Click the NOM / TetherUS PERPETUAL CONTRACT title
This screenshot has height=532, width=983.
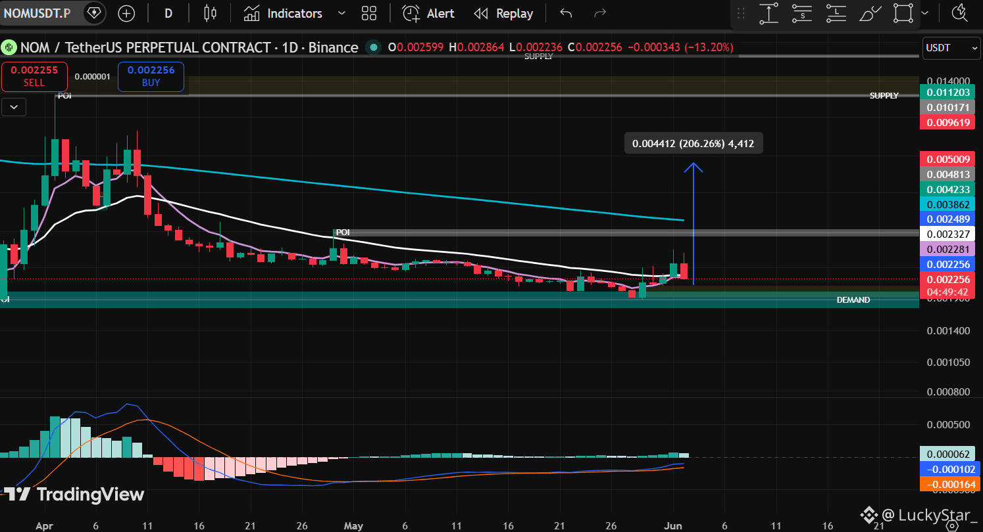(189, 47)
